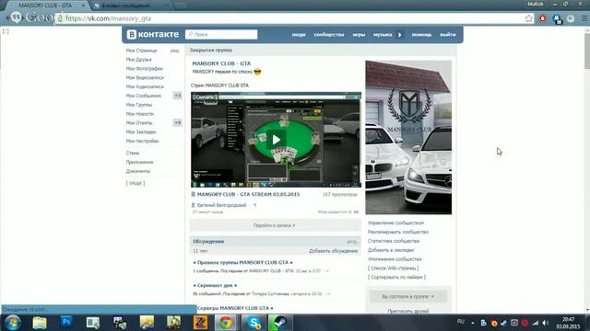Click the RU language indicator
Image resolution: width=590 pixels, height=331 pixels.
point(461,322)
